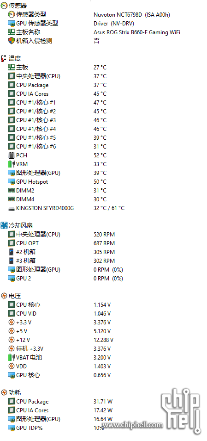Click the case icon beside #2 机箱
Image resolution: width=207 pixels, height=441 pixels.
(12, 252)
